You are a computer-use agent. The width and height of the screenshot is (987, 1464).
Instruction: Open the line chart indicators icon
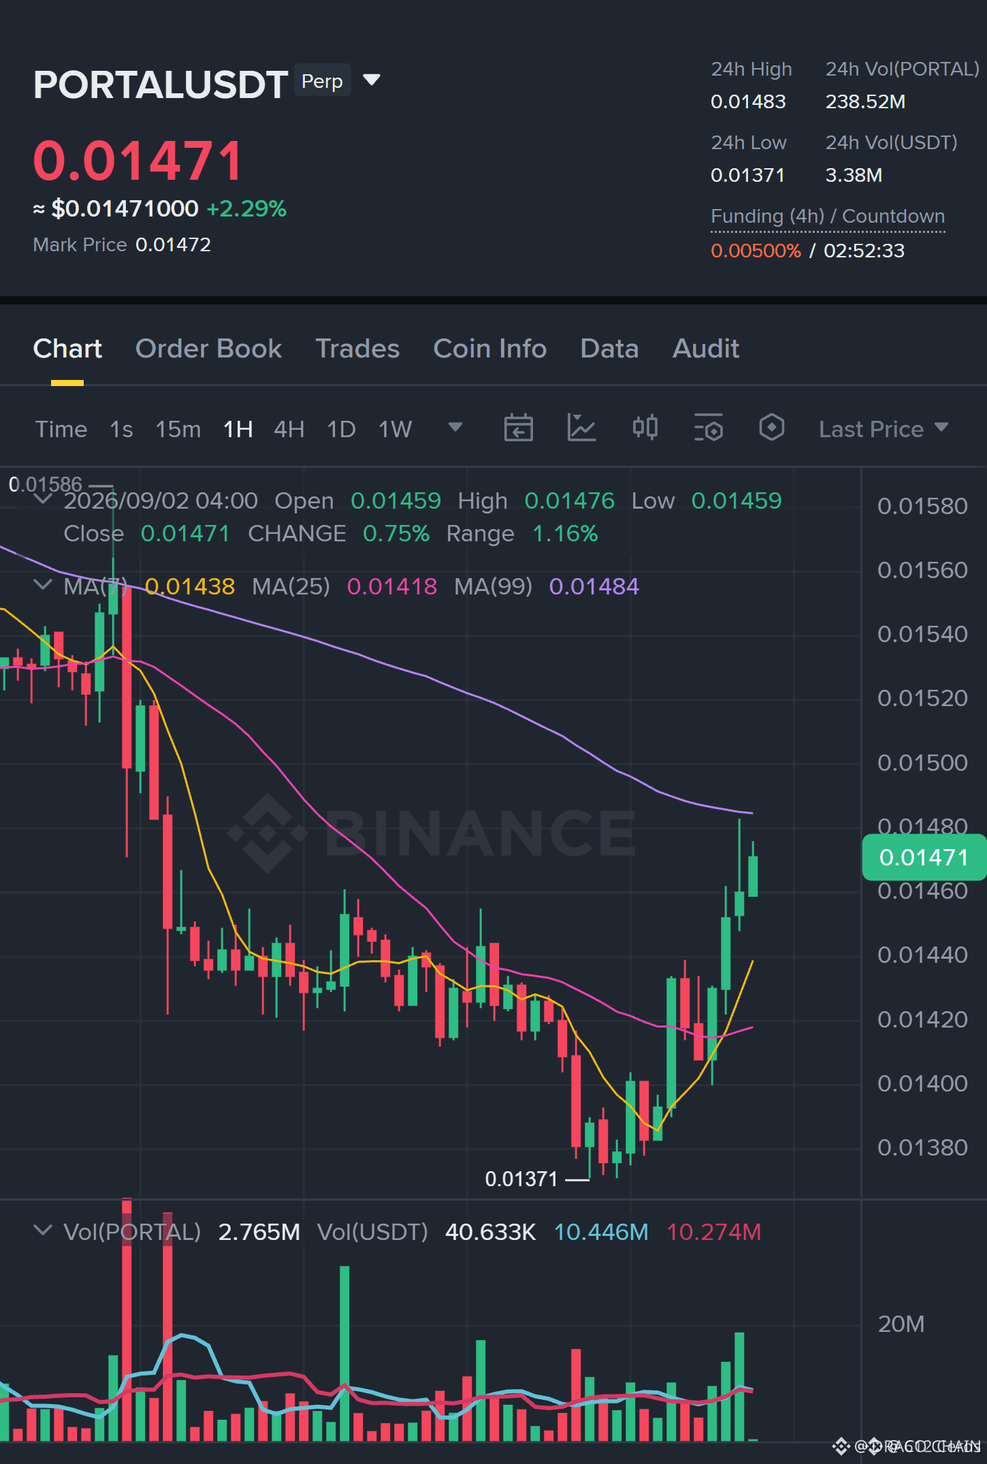click(x=581, y=428)
